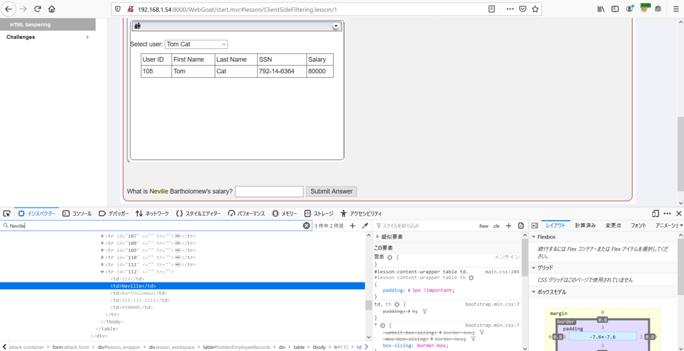Create a new node with the plus icon
This screenshot has width=684, height=351.
click(352, 226)
